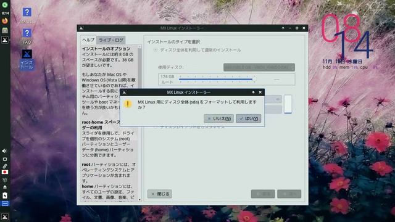Image resolution: width=395 pixels, height=222 pixels.
Task: Switch to the ライブ・ログ tab
Action: 111,40
